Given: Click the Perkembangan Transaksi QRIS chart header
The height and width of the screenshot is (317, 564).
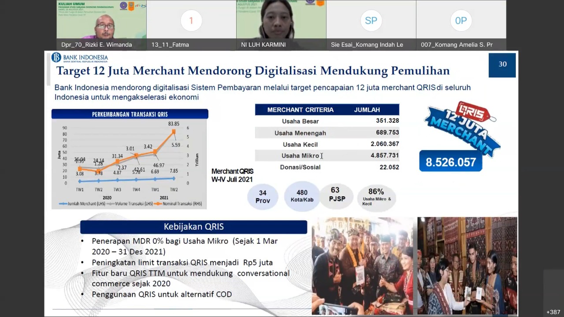Looking at the screenshot, I should pos(130,114).
